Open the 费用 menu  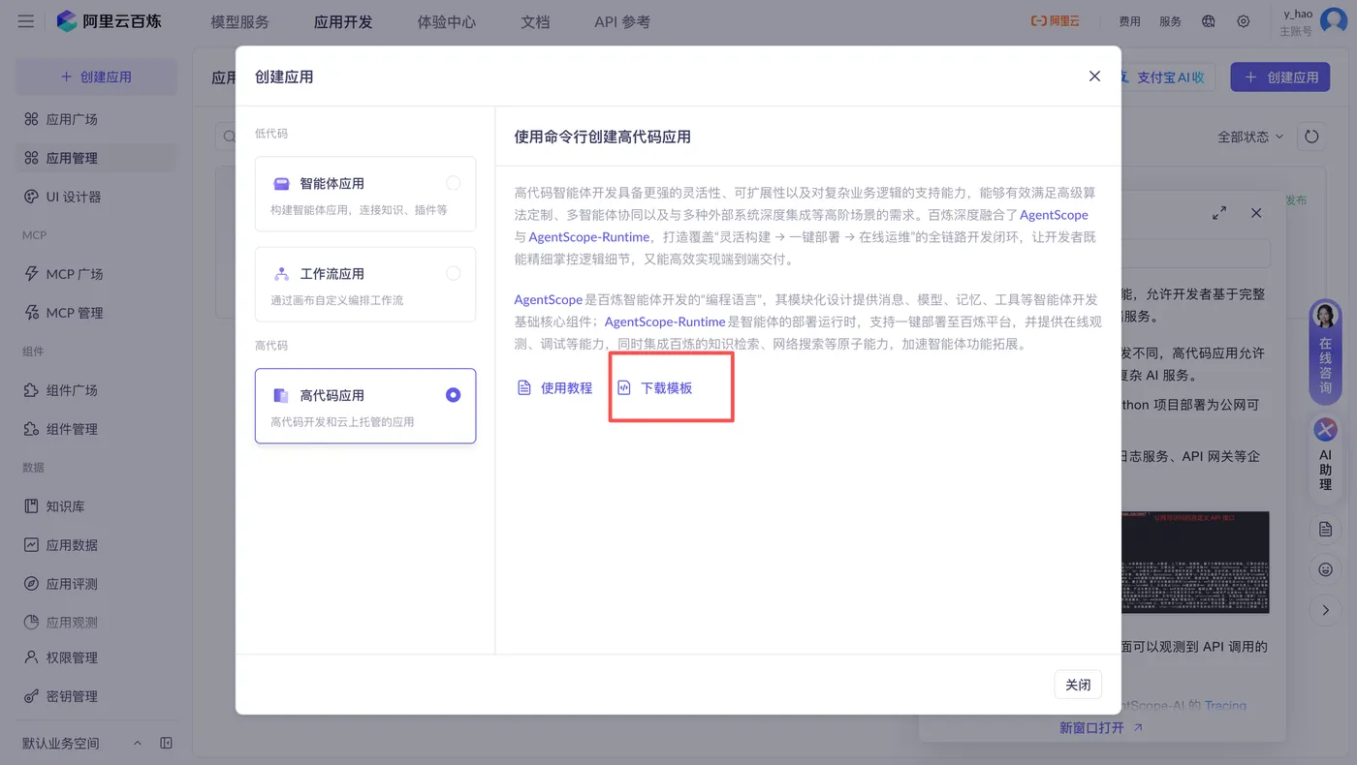point(1129,21)
